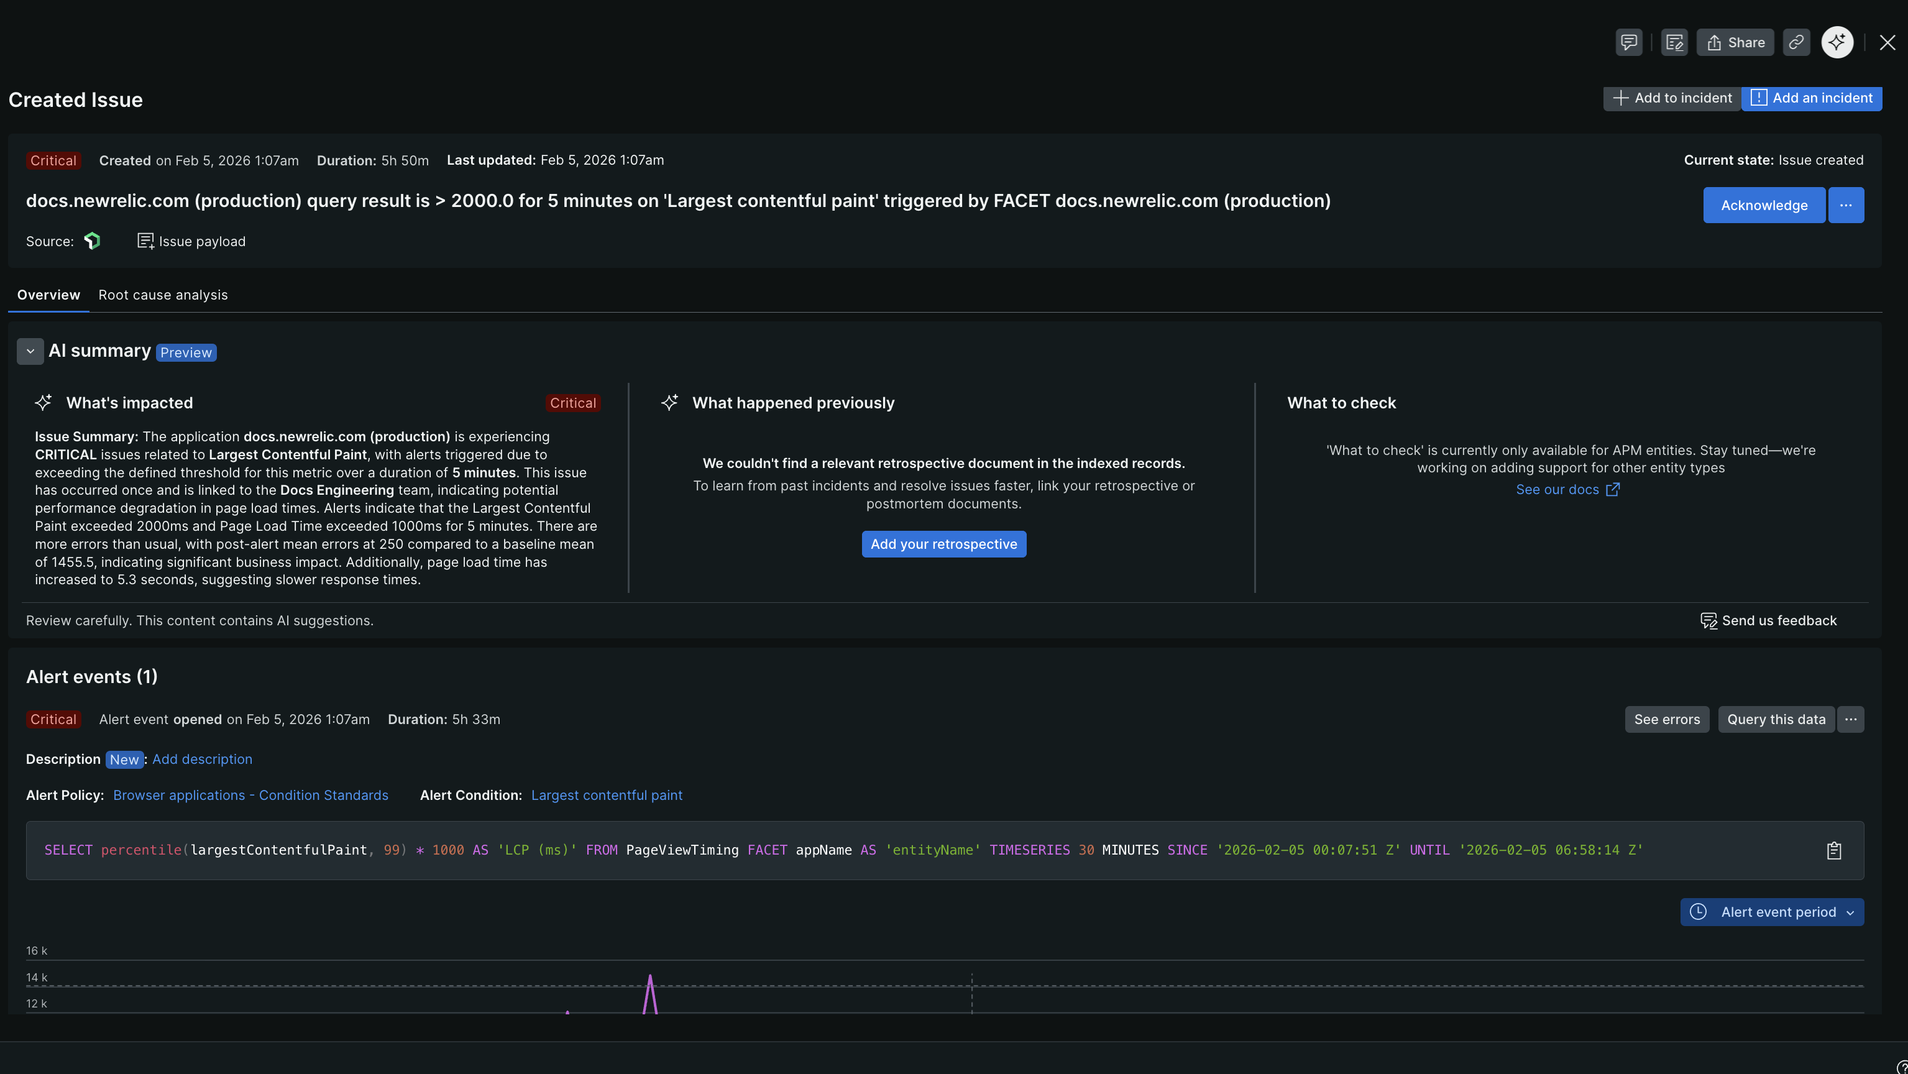Copy the NRQL query with the clipboard icon
Viewport: 1908px width, 1074px height.
[x=1834, y=850]
